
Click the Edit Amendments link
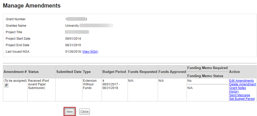pyautogui.click(x=241, y=81)
